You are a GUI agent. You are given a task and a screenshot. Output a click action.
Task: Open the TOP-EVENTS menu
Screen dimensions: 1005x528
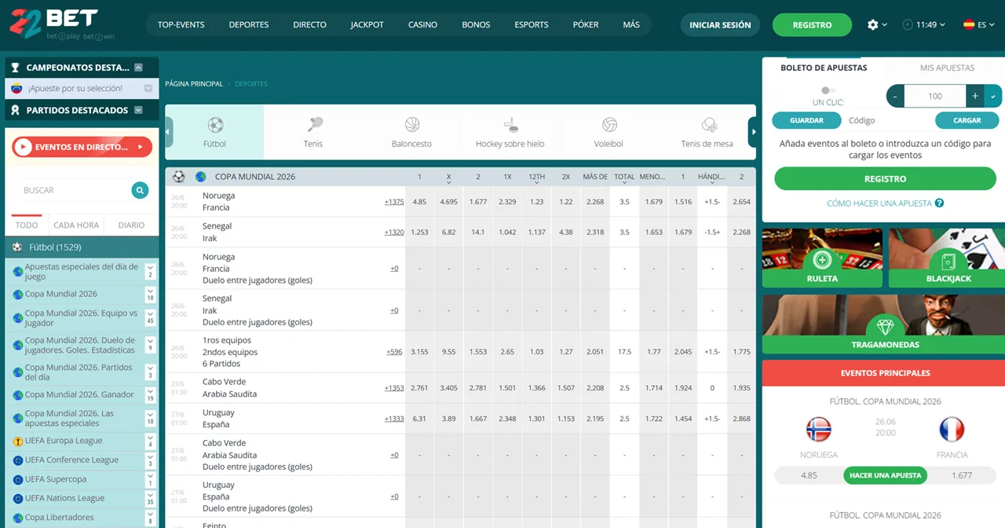181,25
